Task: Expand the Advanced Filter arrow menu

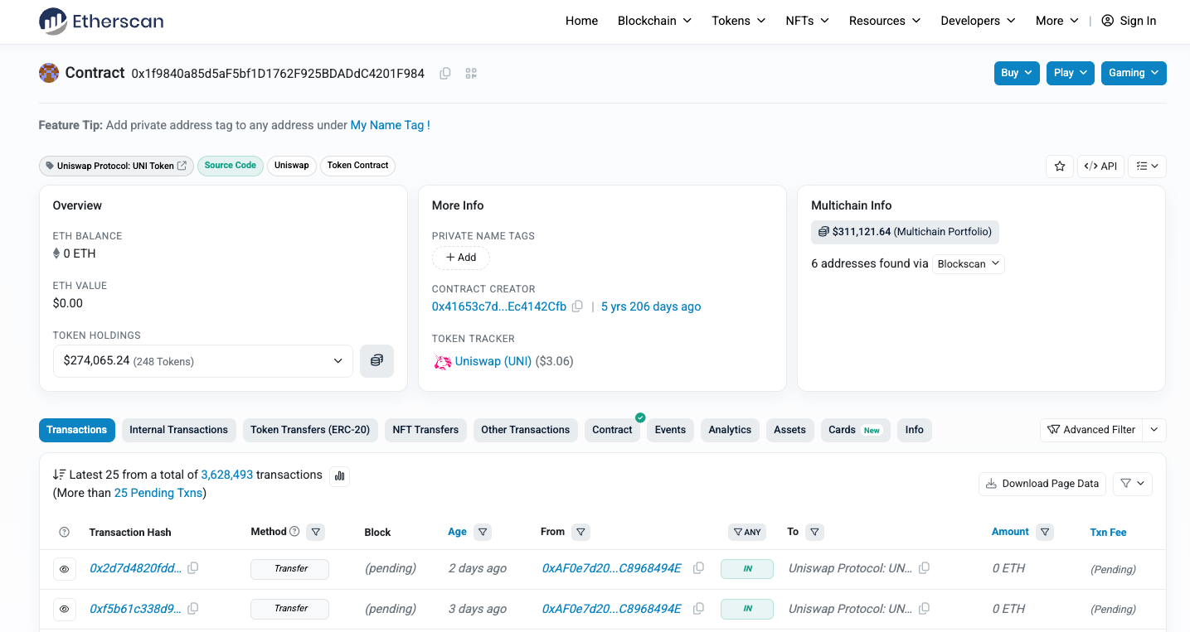Action: [x=1154, y=430]
